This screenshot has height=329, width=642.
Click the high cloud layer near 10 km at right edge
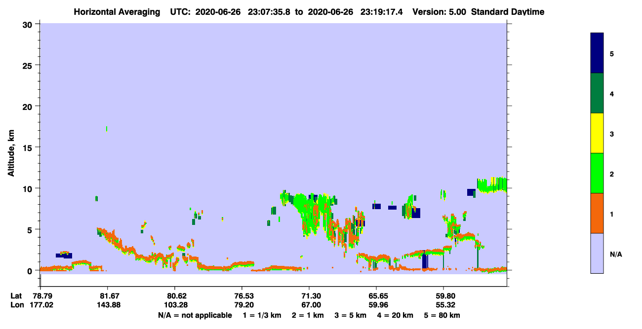click(x=492, y=185)
